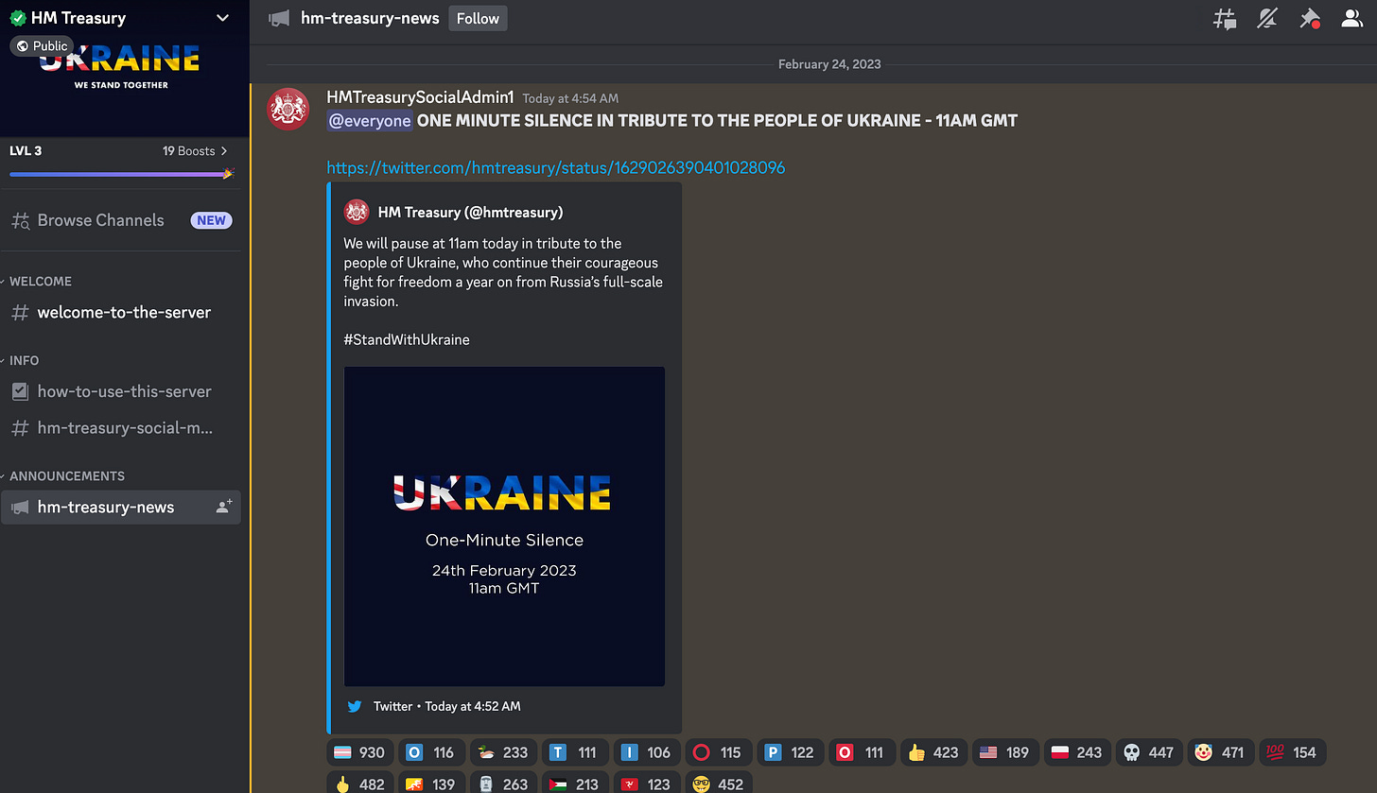The image size is (1377, 793).
Task: Toggle the red circle reaction with 115
Action: click(718, 752)
